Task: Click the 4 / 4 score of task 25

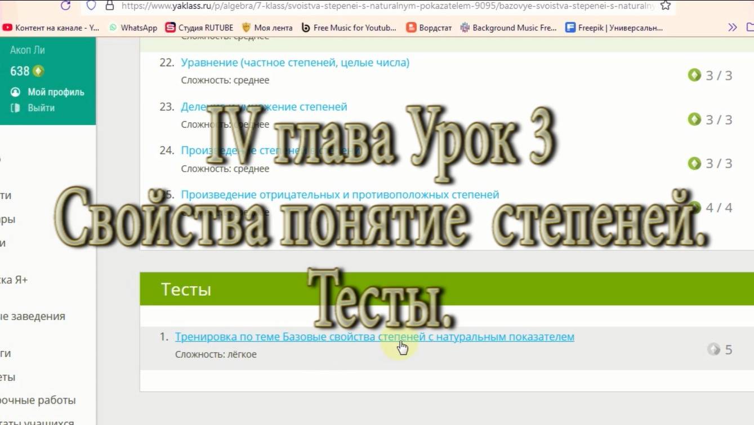Action: click(719, 207)
